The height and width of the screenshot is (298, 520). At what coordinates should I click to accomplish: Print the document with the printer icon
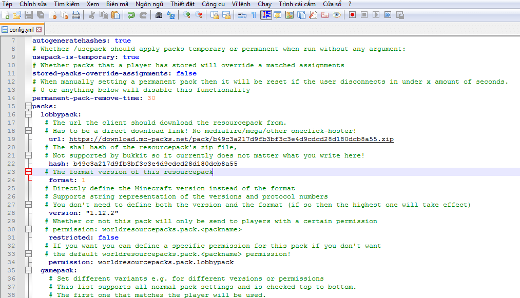pos(76,15)
